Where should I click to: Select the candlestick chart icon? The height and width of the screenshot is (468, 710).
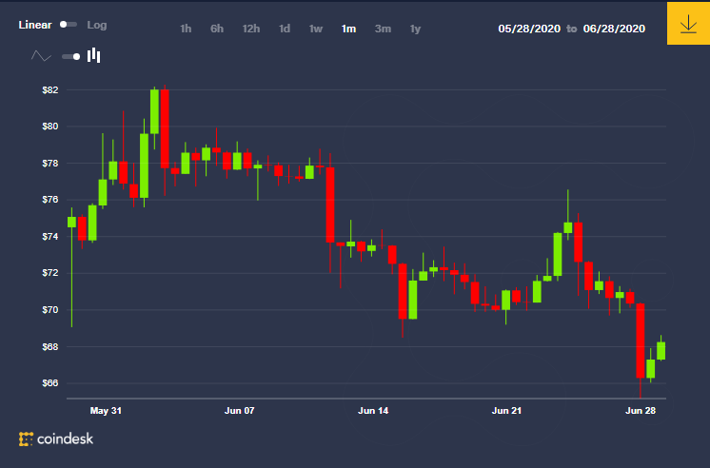93,55
